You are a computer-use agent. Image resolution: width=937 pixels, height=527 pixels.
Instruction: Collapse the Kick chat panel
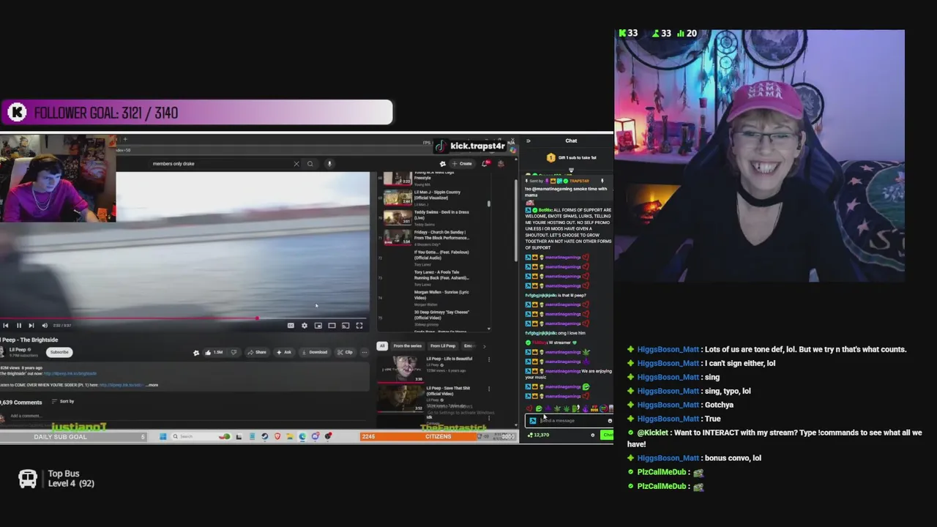[x=528, y=141]
